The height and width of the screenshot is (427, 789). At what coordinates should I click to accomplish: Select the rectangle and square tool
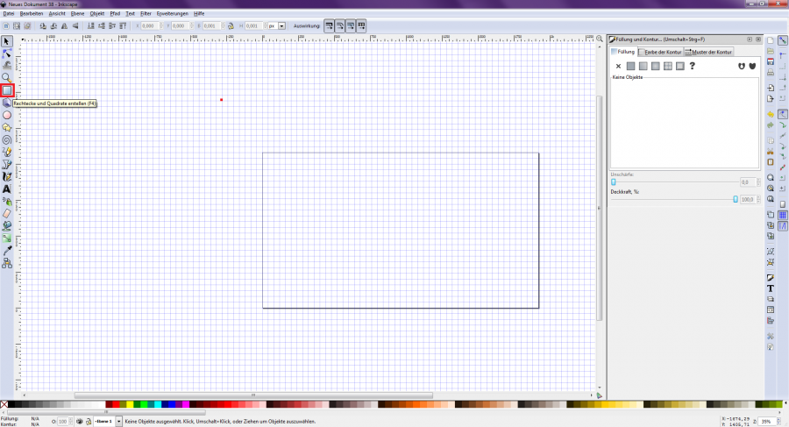[7, 90]
